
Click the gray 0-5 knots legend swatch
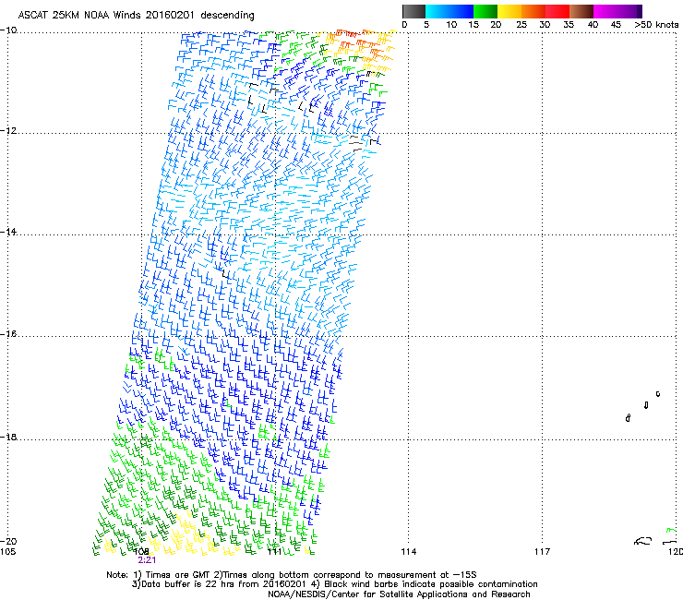pos(413,11)
